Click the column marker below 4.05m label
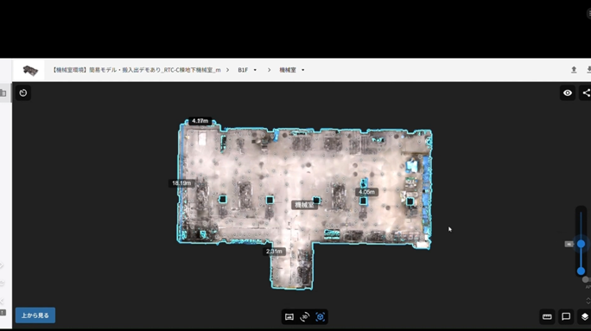 point(363,201)
